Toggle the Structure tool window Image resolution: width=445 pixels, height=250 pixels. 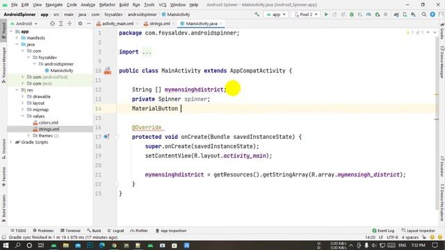point(3,149)
